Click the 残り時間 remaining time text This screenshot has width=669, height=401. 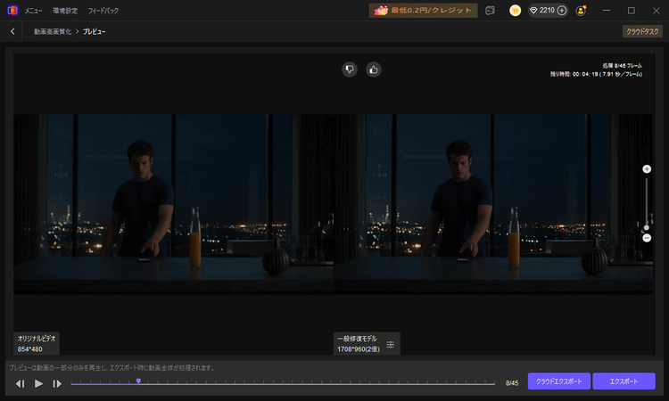(596, 74)
